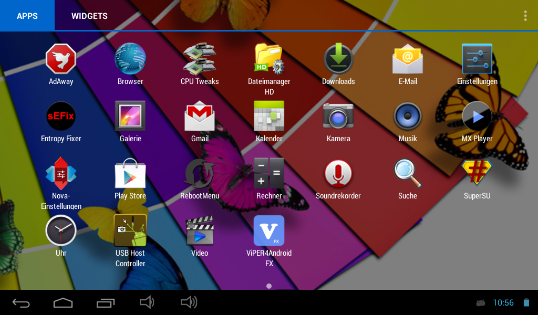Launch the Rechner calculator
Image resolution: width=538 pixels, height=315 pixels.
(269, 173)
